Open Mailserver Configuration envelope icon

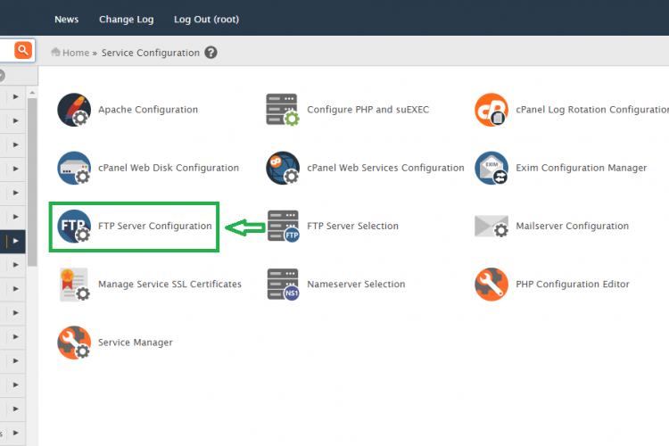pos(491,227)
